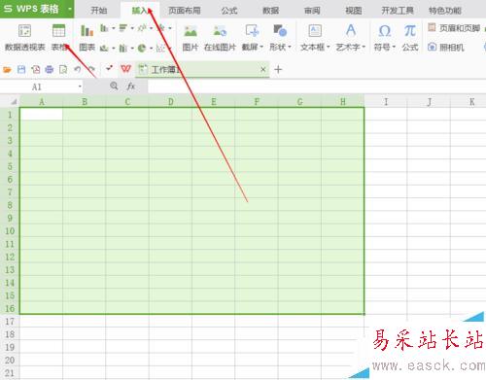Switch to the 开始 tab
This screenshot has width=486, height=380.
click(99, 11)
